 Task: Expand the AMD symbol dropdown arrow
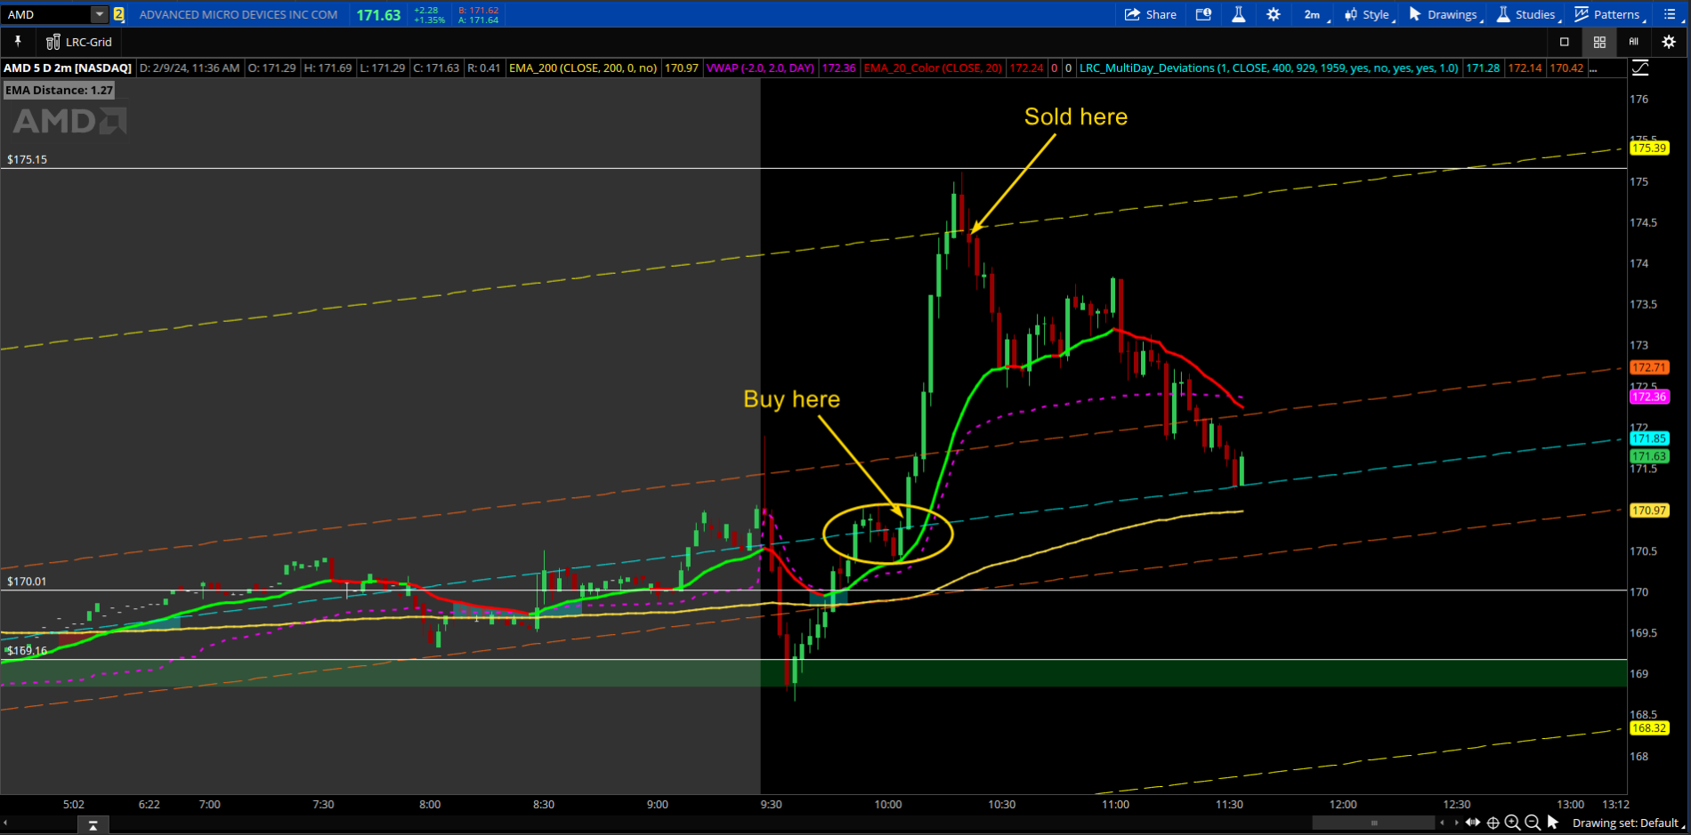(100, 14)
